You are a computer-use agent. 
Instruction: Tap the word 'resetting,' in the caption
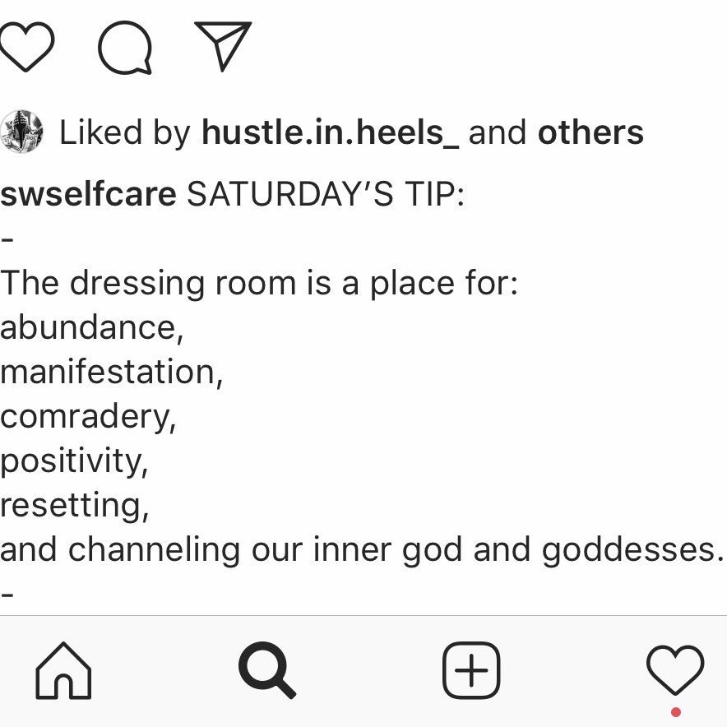click(x=74, y=505)
